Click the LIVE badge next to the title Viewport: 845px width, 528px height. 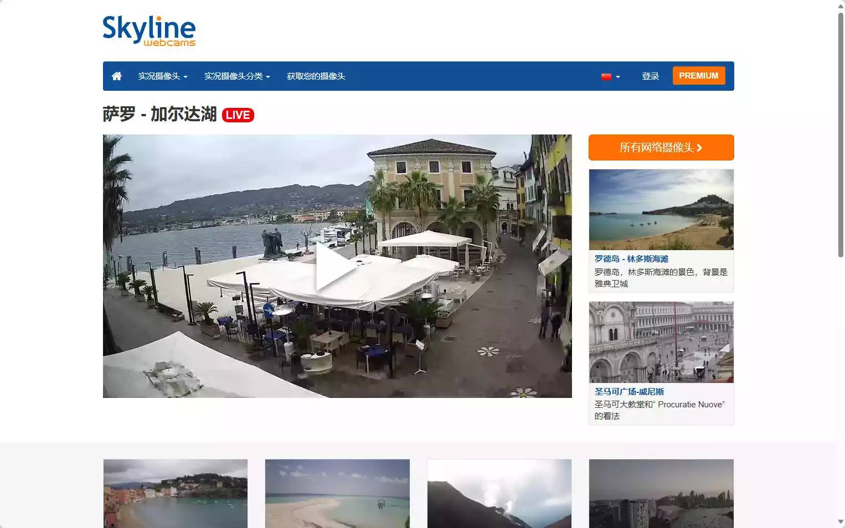click(238, 115)
